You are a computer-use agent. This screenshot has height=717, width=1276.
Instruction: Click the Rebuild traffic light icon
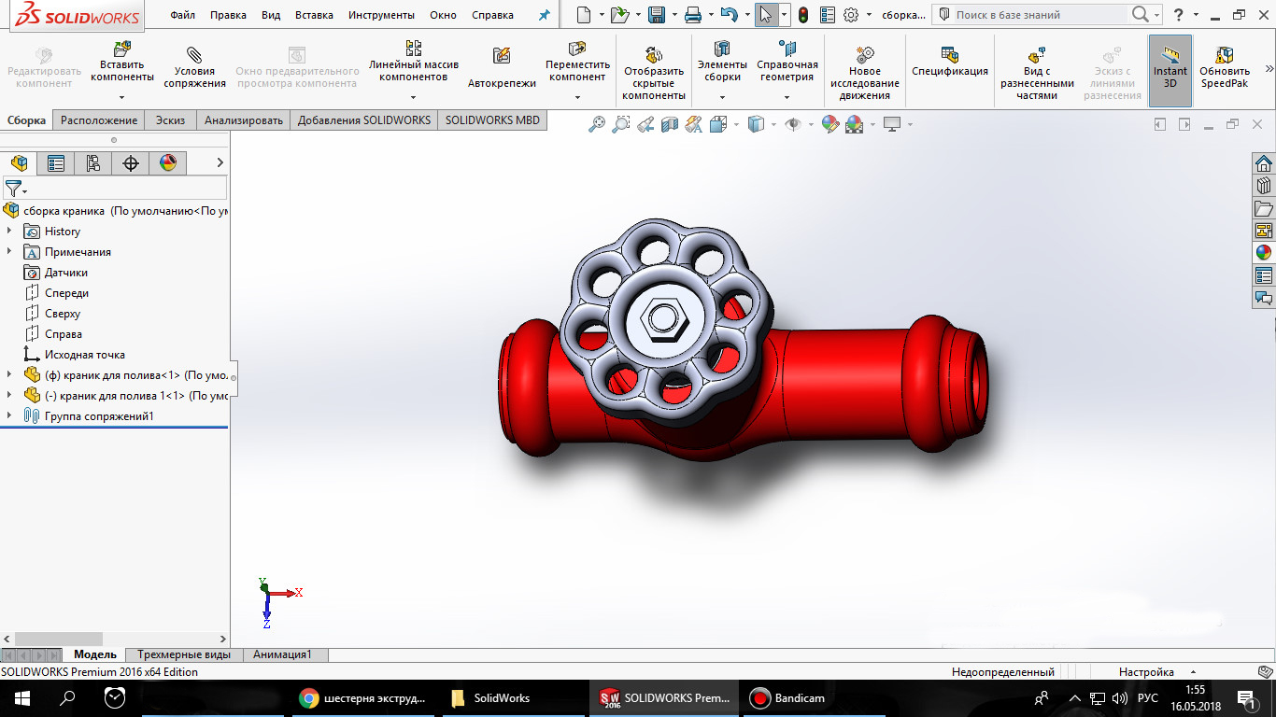pos(803,15)
